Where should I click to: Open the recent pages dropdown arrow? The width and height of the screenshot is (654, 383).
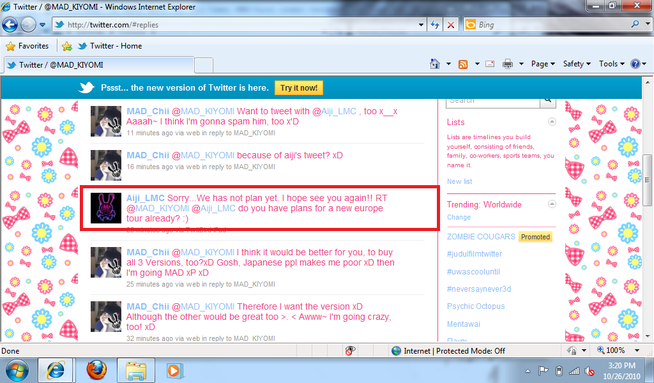click(x=43, y=25)
